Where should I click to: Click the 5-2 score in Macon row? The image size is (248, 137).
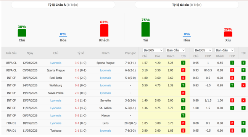(x=77, y=116)
